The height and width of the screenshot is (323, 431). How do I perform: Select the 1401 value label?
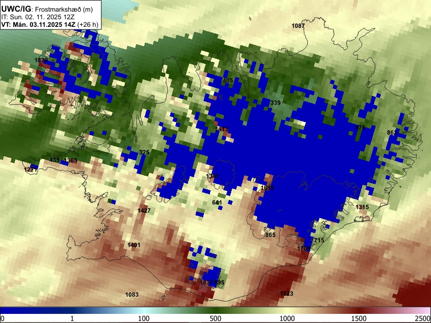[134, 245]
